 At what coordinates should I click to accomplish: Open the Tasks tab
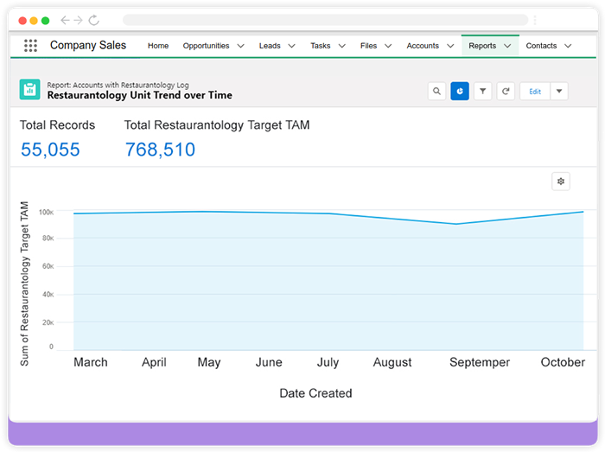[321, 46]
